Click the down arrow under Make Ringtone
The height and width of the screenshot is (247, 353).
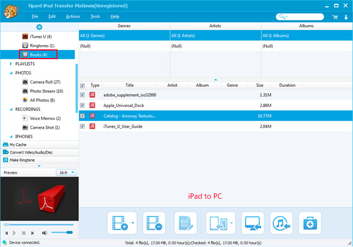[39, 166]
